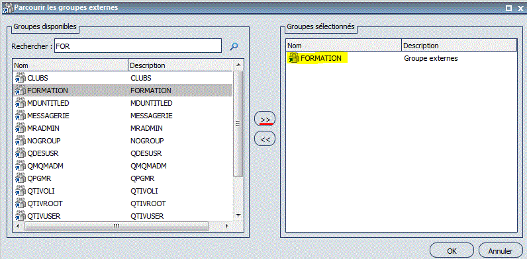Add group with the >> button
The image size is (527, 259).
pyautogui.click(x=265, y=119)
